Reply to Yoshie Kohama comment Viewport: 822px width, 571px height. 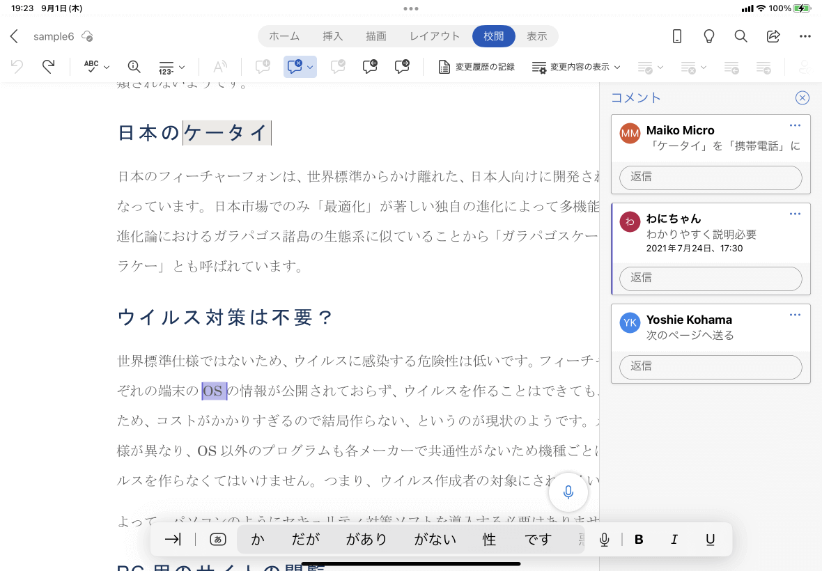711,367
